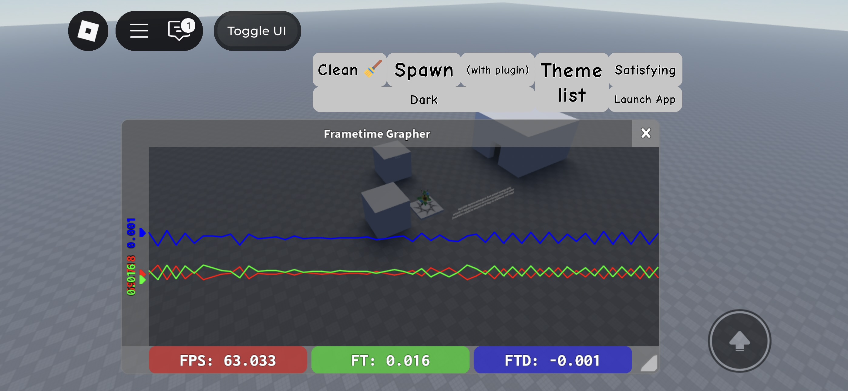Choose the Satisfying option
Viewport: 848px width, 391px height.
tap(645, 70)
